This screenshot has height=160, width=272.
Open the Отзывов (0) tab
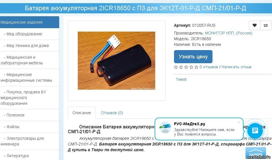pos(112,113)
